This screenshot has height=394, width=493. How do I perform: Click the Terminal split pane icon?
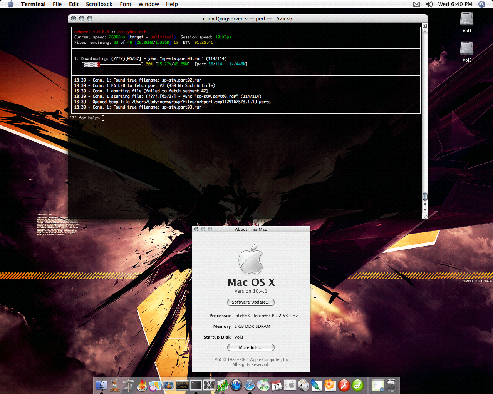(425, 26)
